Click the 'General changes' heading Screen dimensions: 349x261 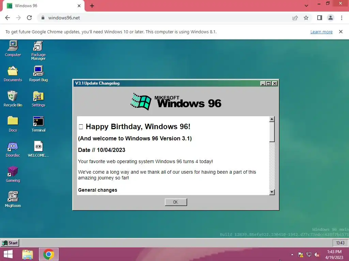click(x=97, y=190)
